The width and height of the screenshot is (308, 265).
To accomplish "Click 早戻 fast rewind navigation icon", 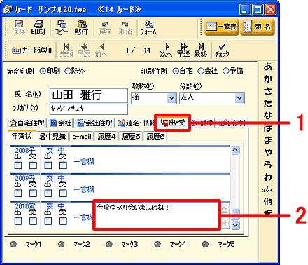I will [84, 50].
